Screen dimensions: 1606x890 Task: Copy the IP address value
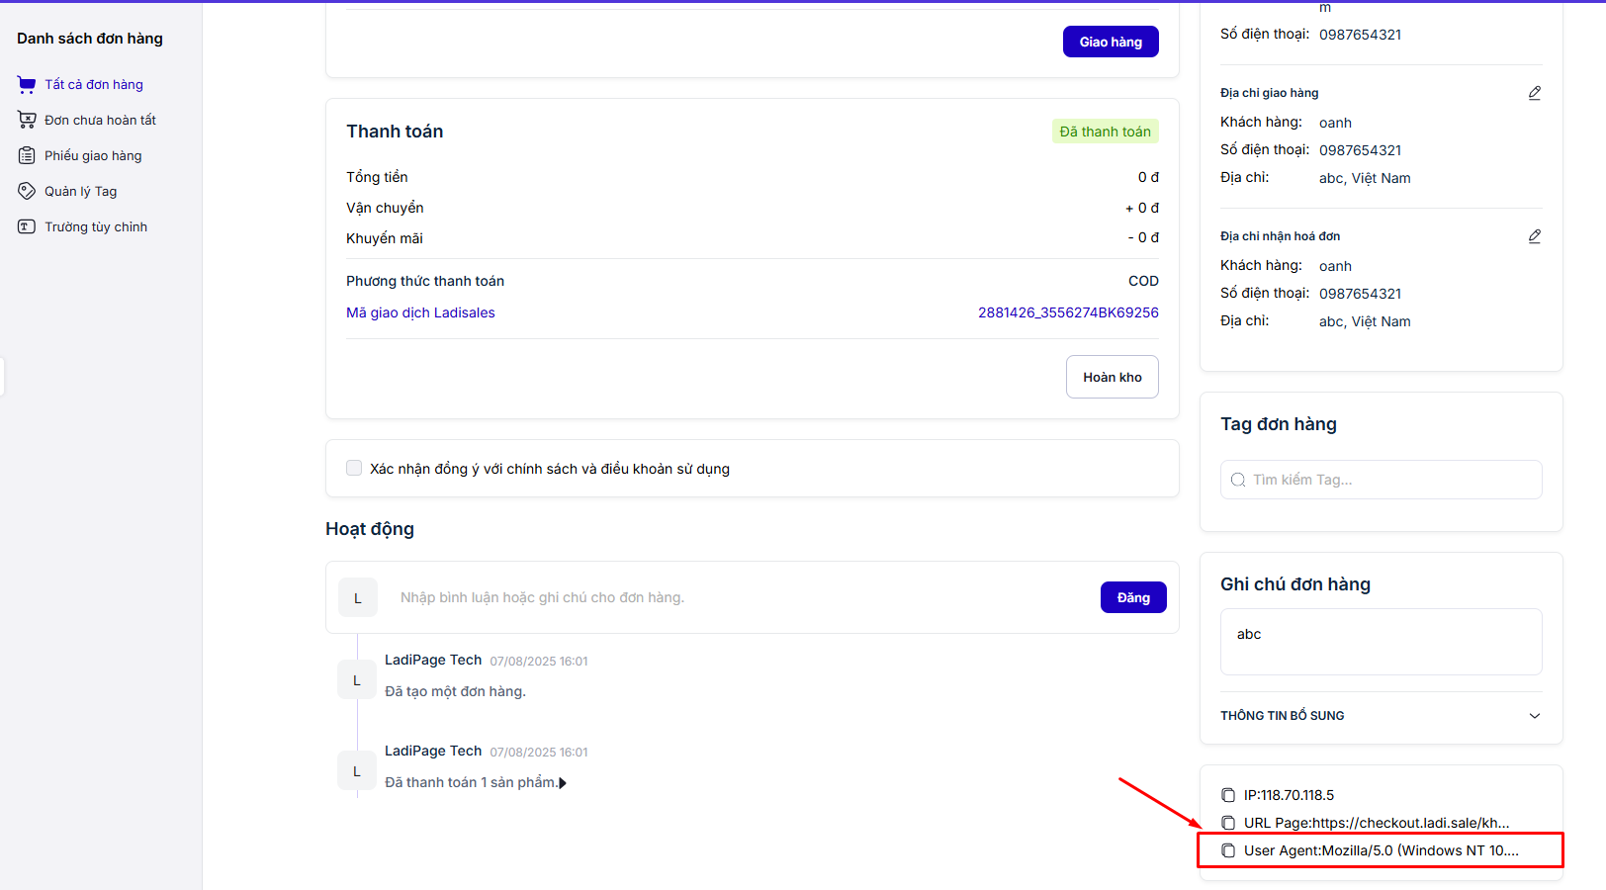pyautogui.click(x=1228, y=795)
